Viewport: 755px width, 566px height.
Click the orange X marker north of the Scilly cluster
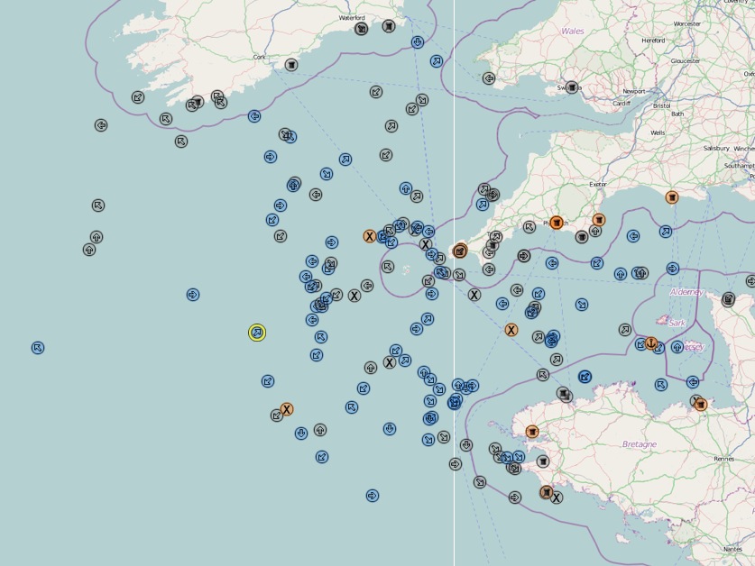(369, 236)
